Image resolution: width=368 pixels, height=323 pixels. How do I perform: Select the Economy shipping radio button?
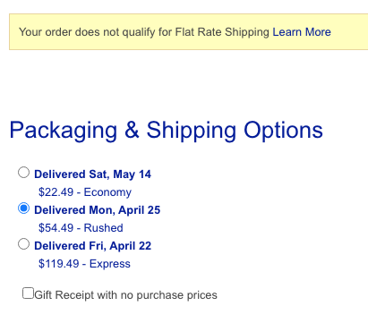(23, 173)
